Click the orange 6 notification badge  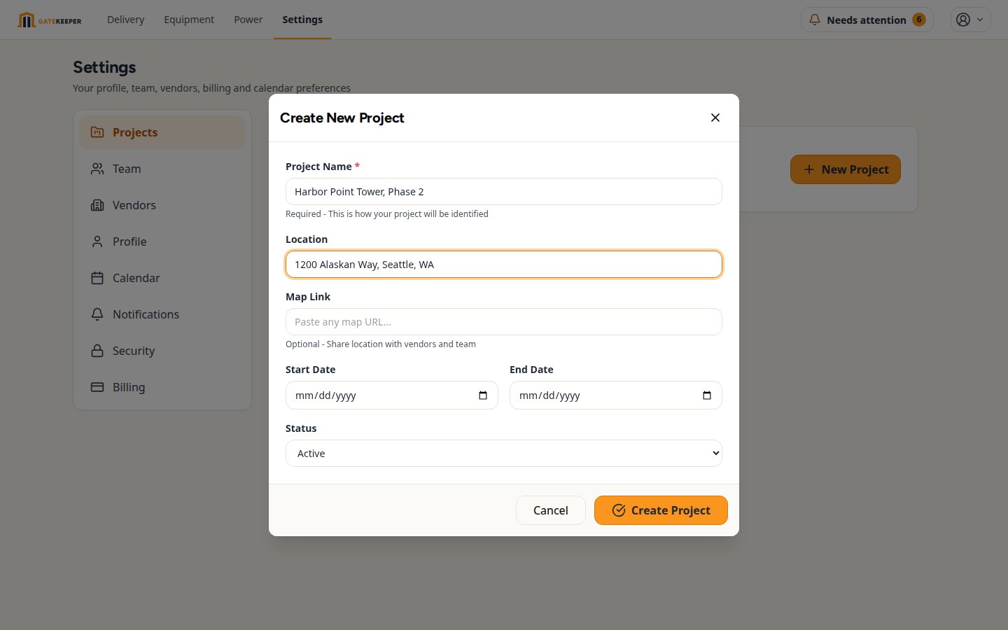point(919,20)
